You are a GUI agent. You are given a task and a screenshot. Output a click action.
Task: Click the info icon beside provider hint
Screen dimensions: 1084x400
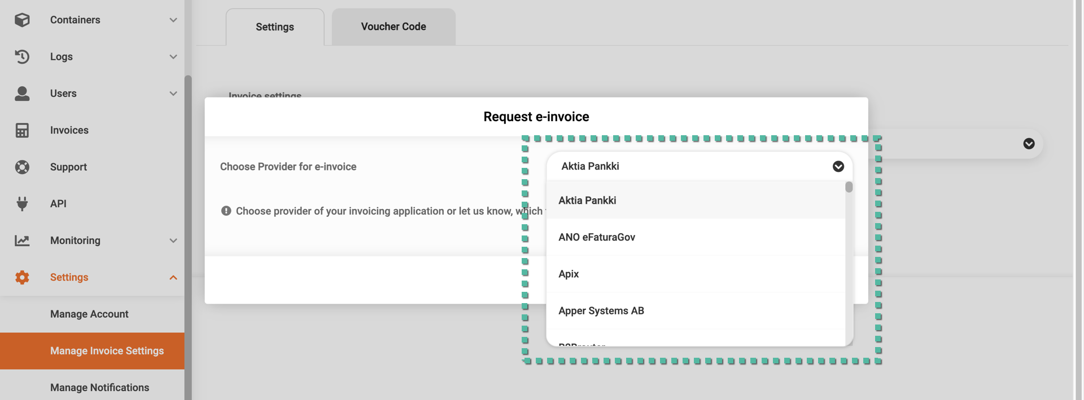point(226,211)
